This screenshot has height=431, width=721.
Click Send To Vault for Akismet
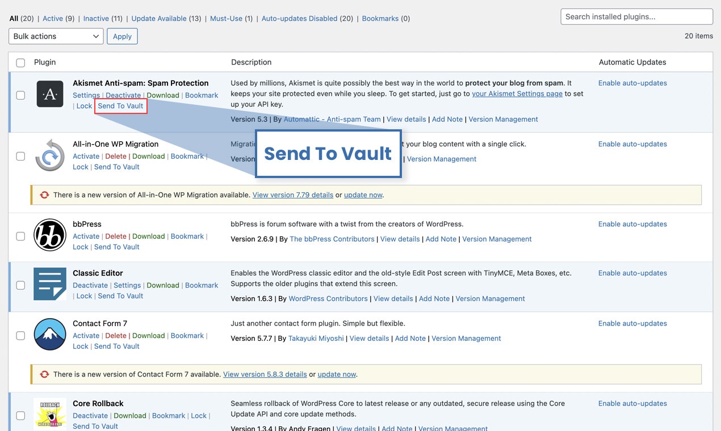point(120,106)
